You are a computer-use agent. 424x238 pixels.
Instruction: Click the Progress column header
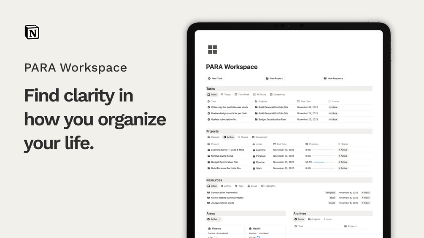pos(312,144)
